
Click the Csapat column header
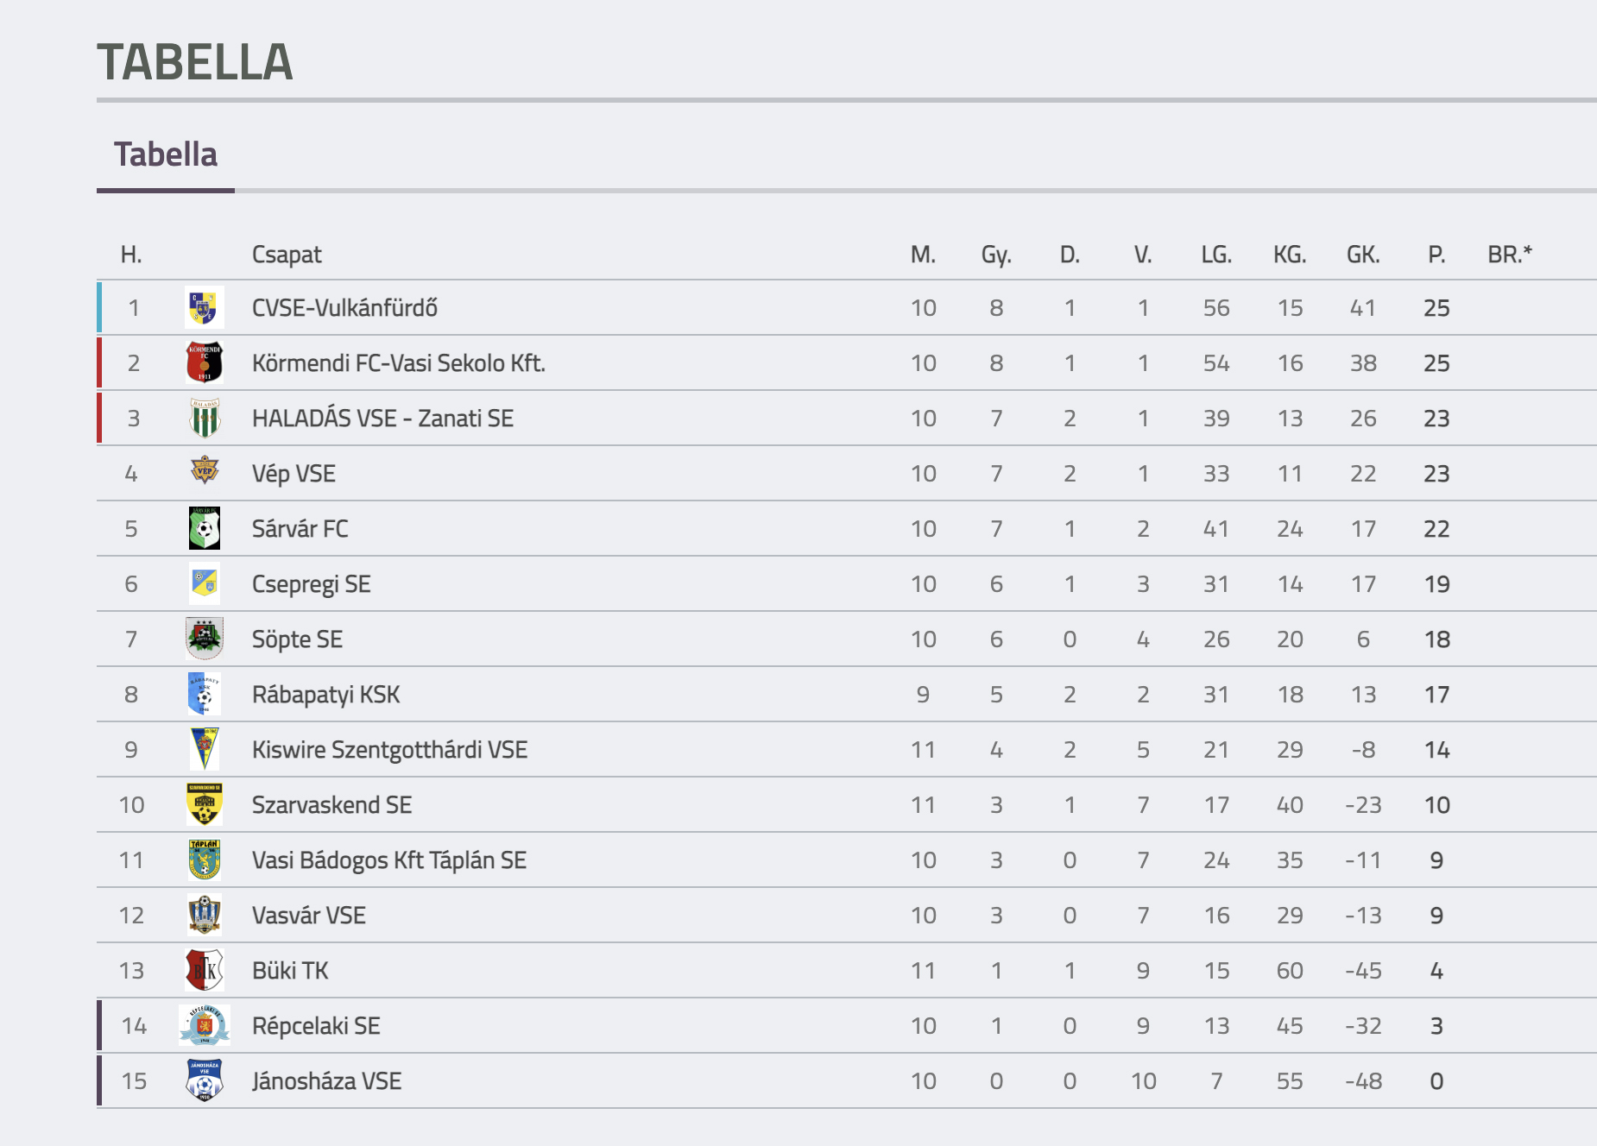(287, 255)
